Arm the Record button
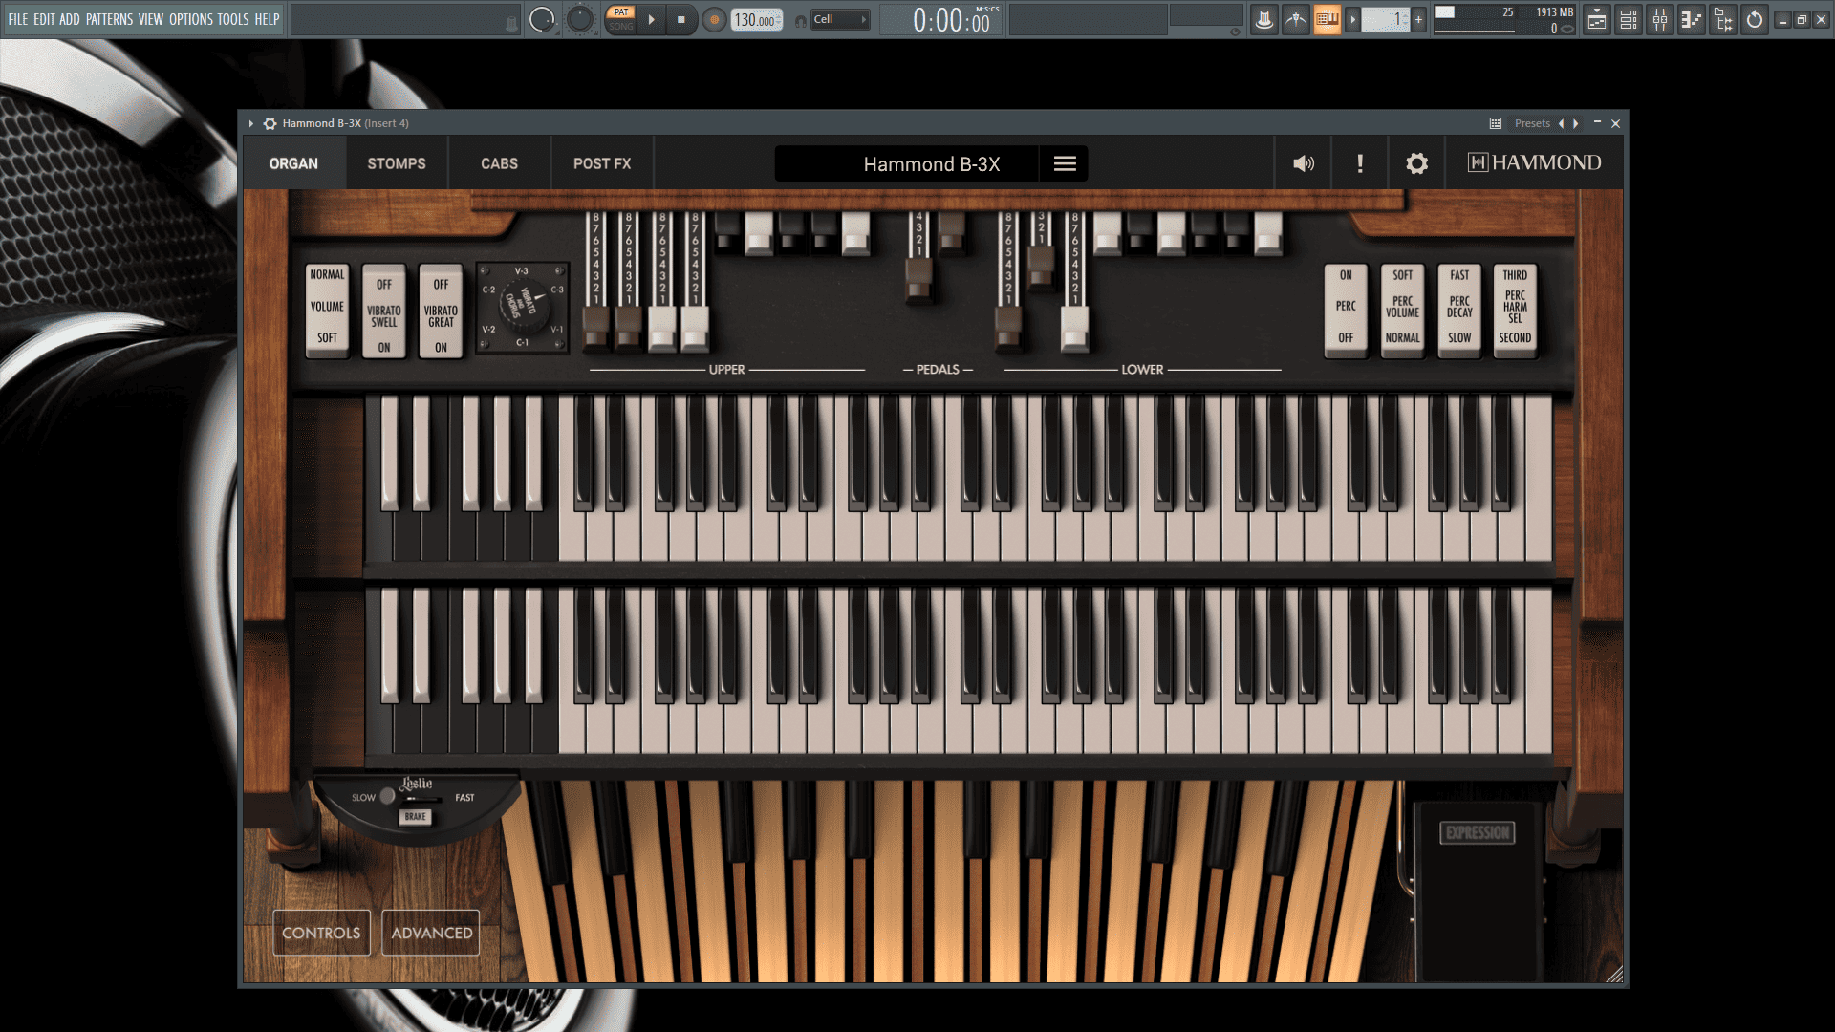This screenshot has height=1032, width=1835. (x=714, y=19)
